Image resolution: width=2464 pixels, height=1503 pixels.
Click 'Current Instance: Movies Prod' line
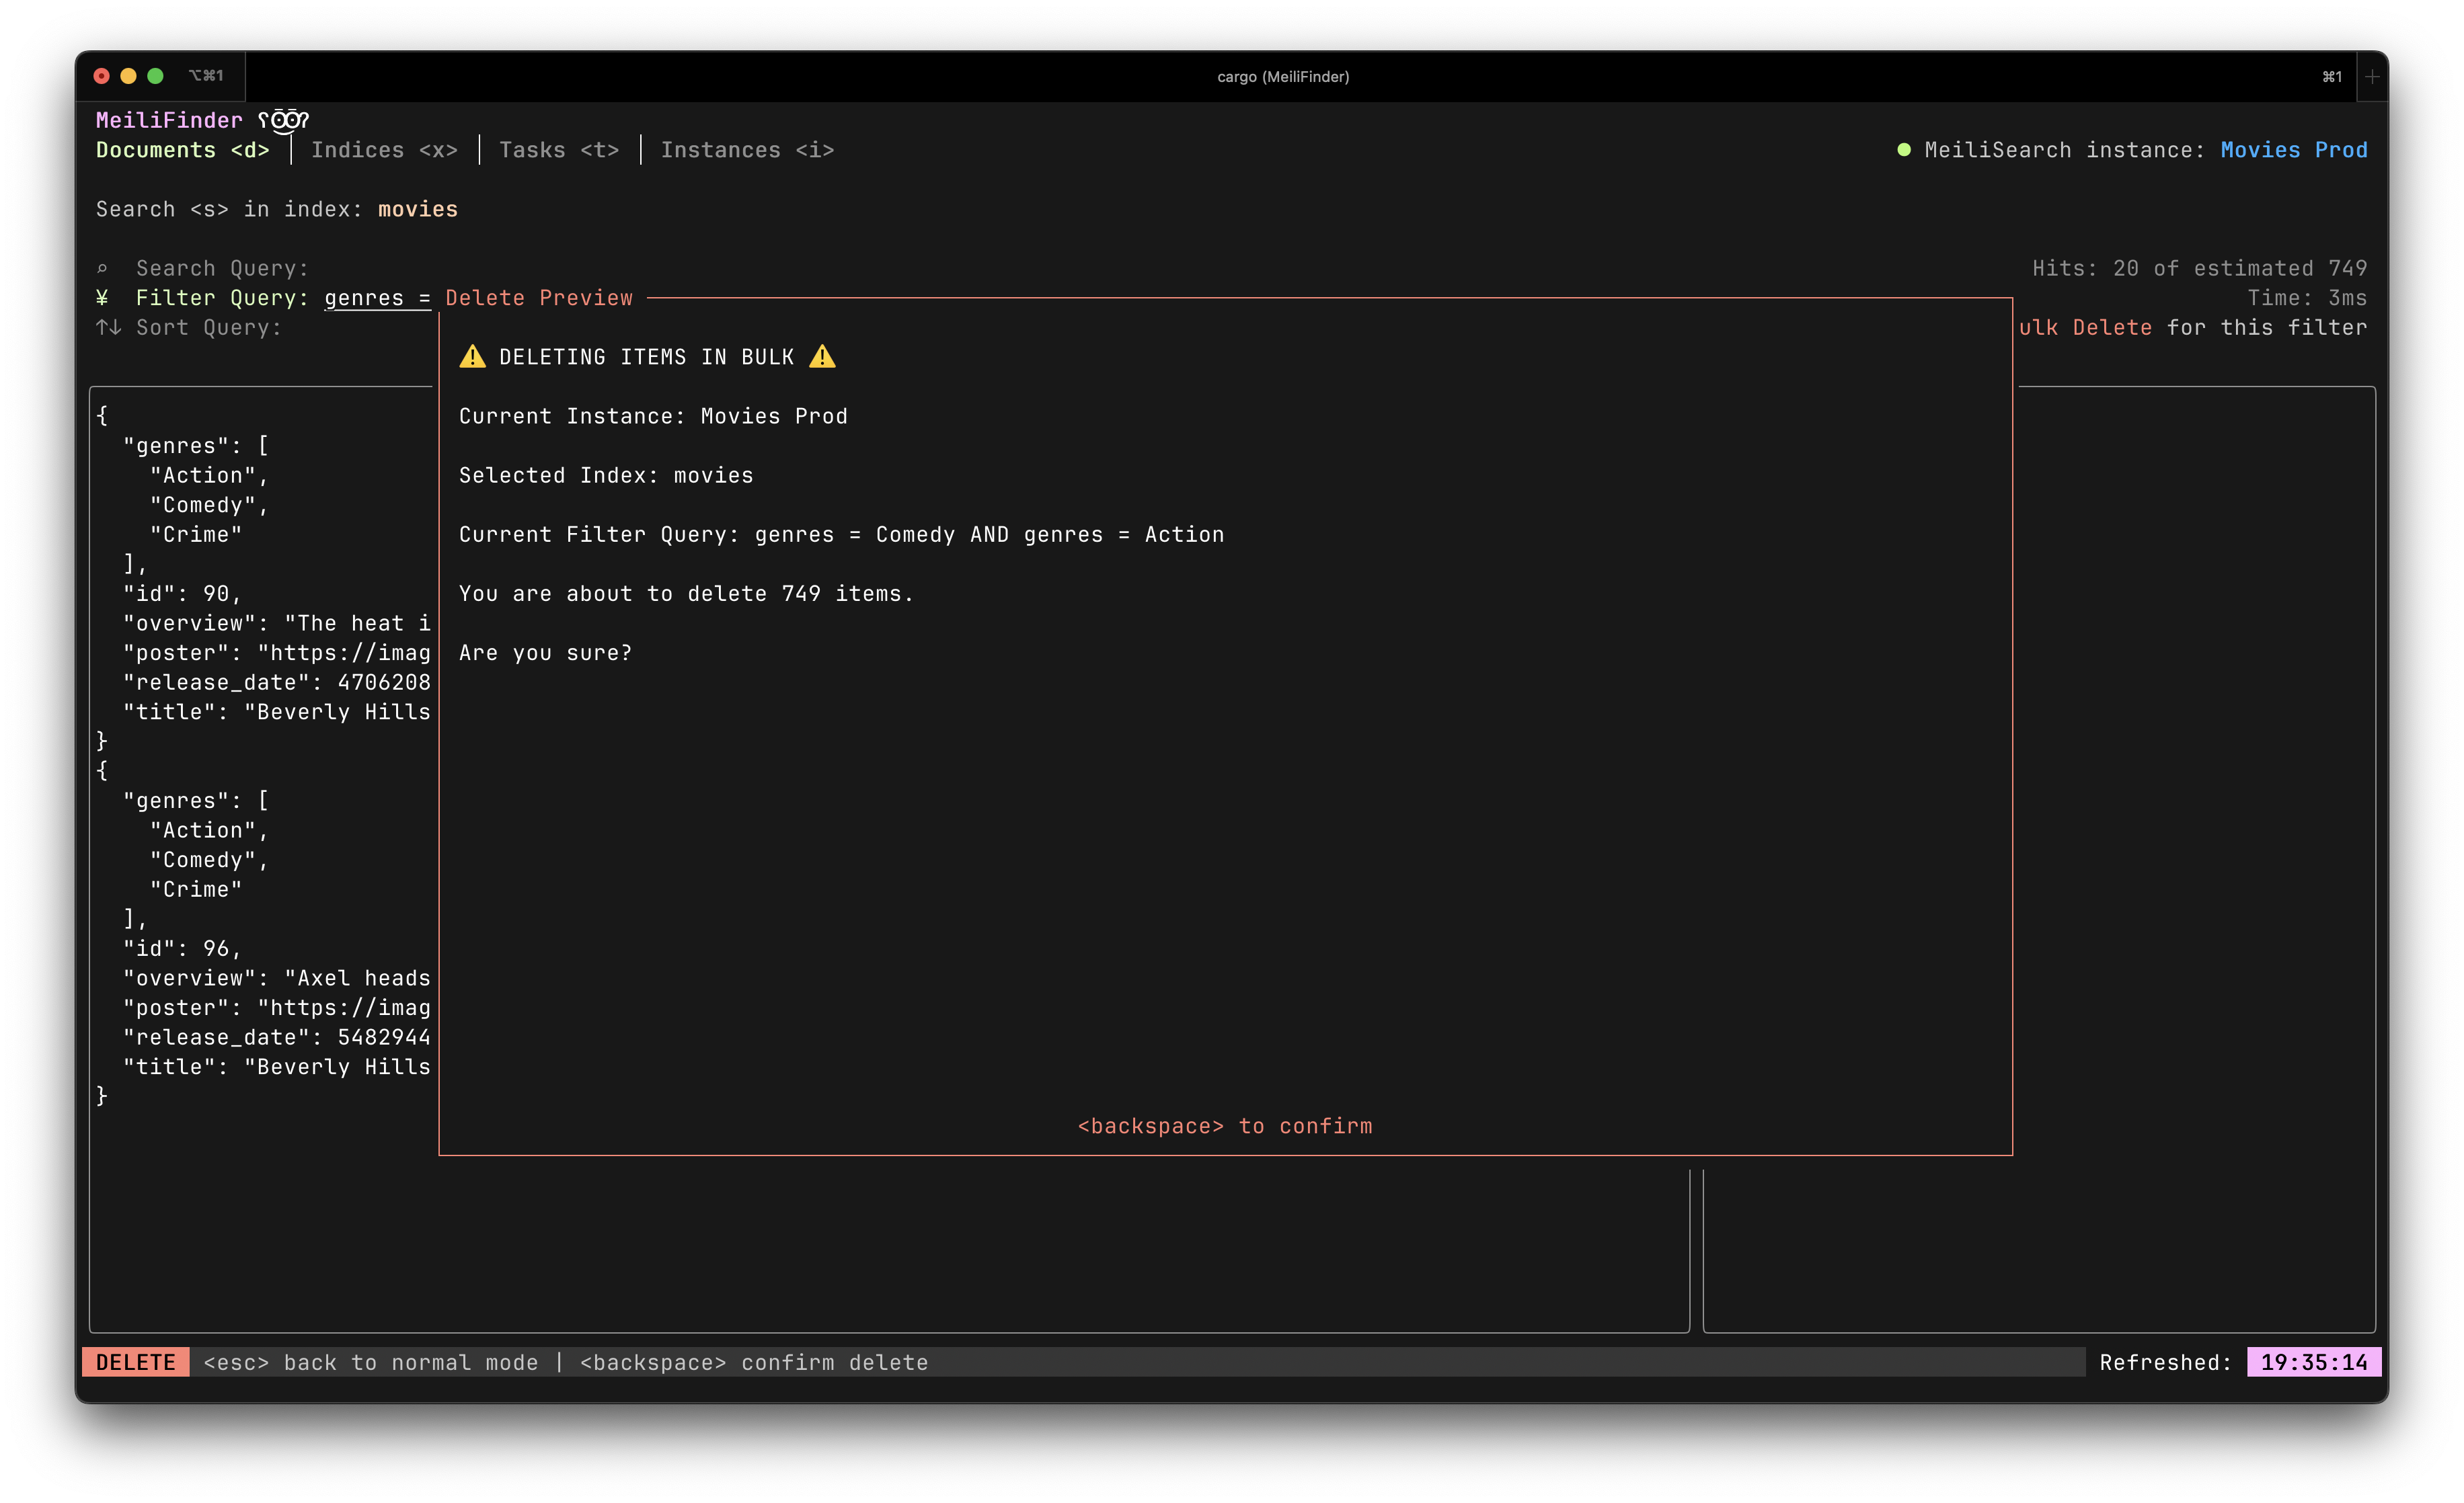(x=653, y=417)
